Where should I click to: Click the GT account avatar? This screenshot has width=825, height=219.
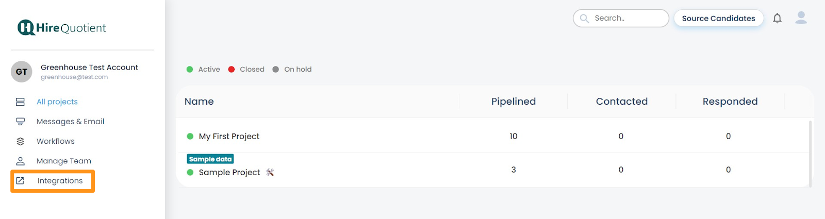click(x=22, y=72)
